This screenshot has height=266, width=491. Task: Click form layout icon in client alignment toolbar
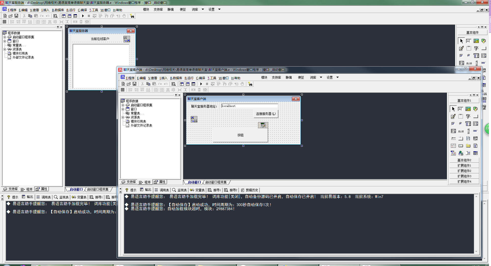123,90
